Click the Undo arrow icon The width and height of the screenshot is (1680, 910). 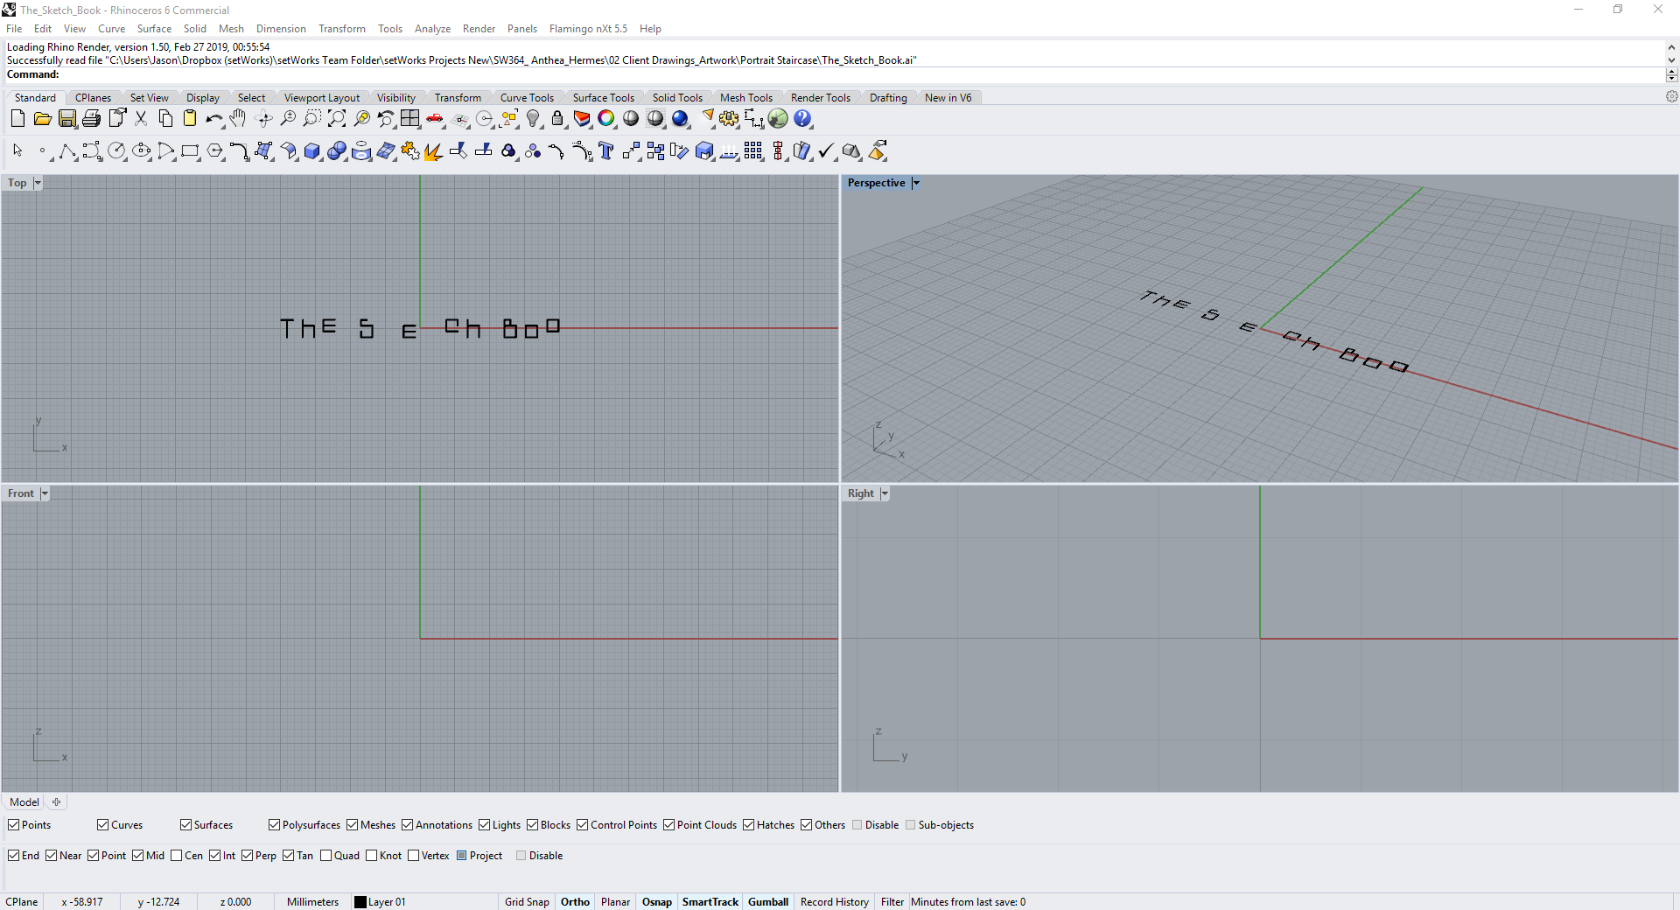click(213, 119)
